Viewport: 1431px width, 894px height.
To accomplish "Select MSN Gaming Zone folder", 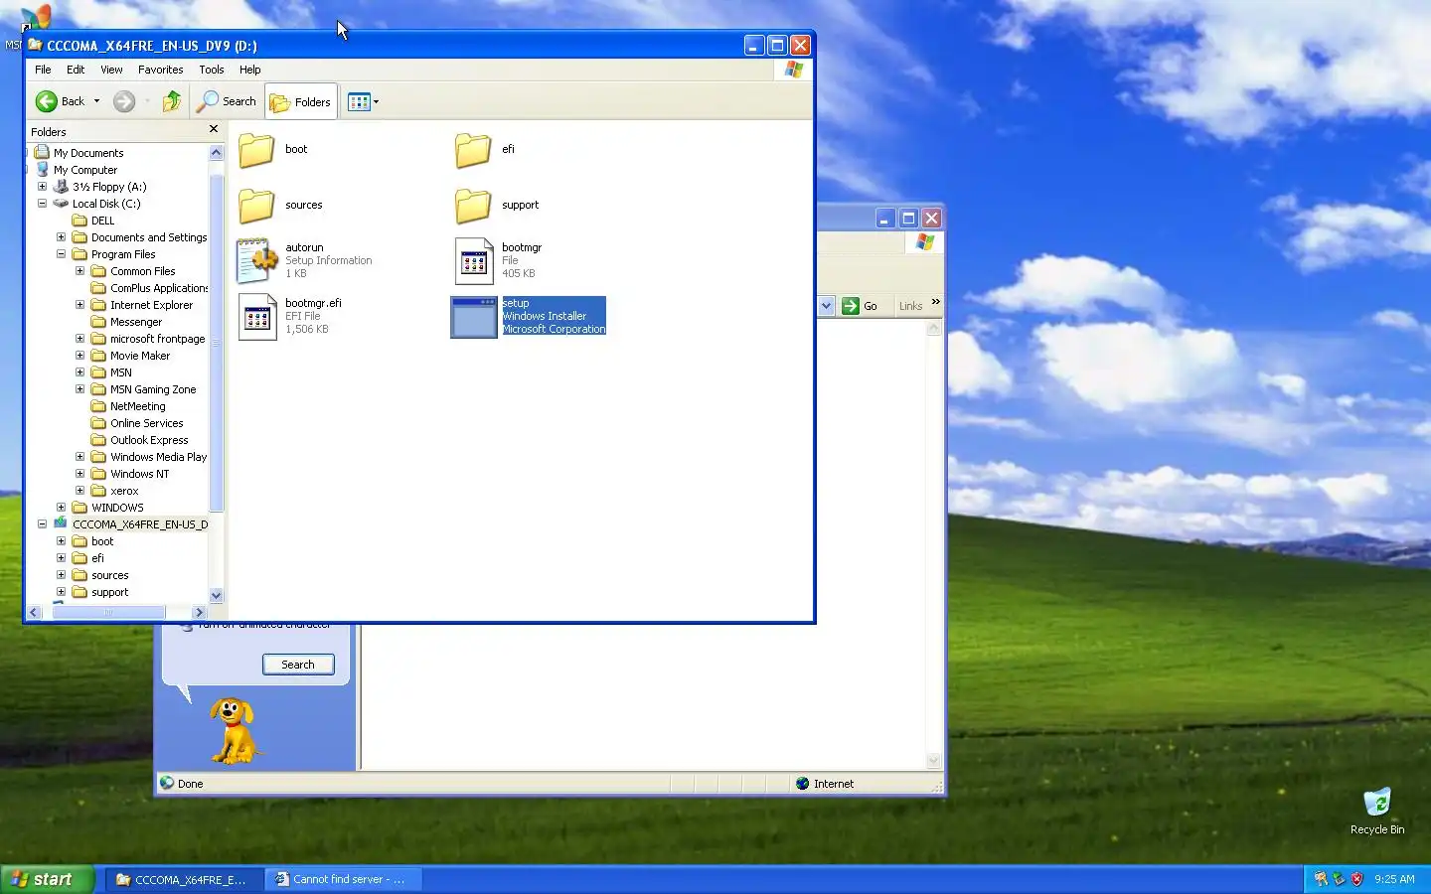I will [153, 389].
